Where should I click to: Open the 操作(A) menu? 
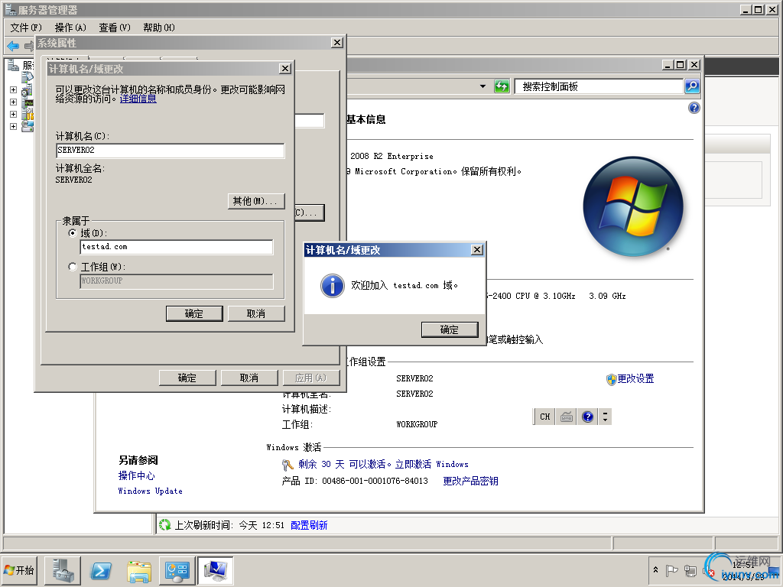[x=72, y=27]
